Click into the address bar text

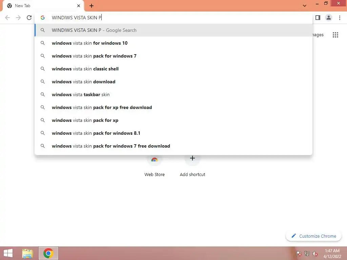(77, 18)
